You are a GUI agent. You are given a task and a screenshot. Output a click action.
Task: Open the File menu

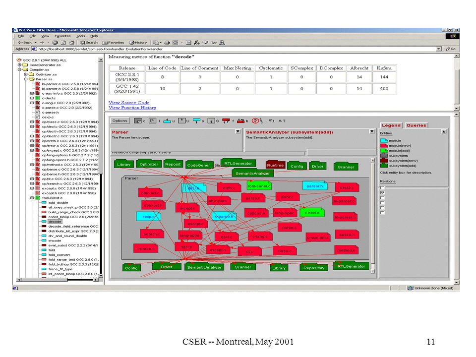(21, 36)
